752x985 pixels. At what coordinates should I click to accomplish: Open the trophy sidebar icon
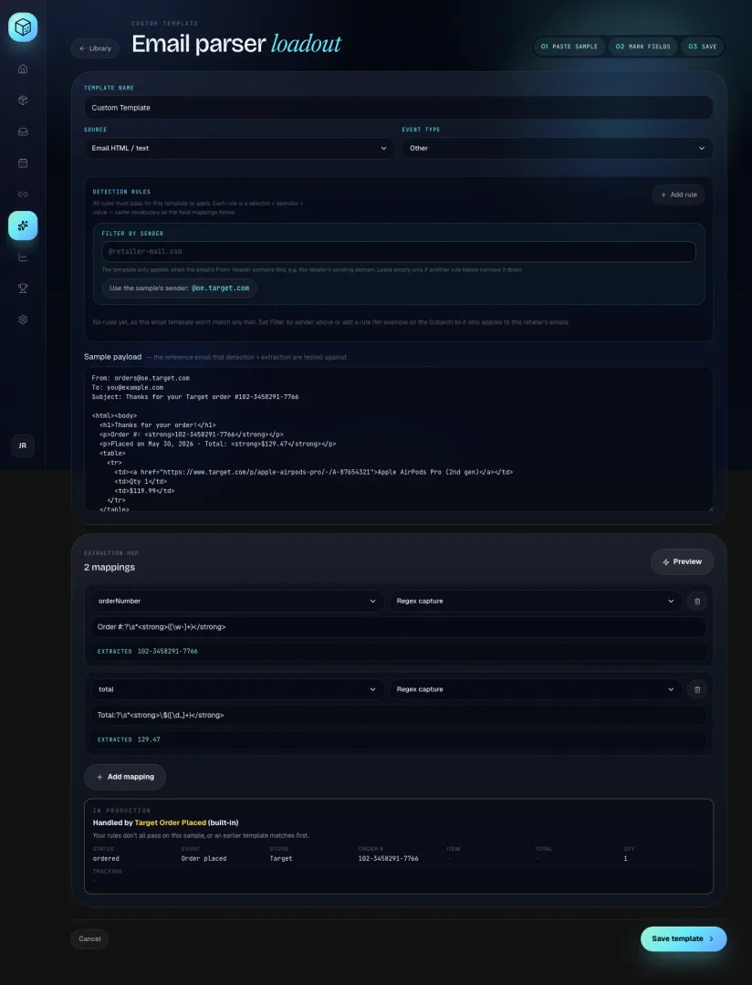(23, 288)
